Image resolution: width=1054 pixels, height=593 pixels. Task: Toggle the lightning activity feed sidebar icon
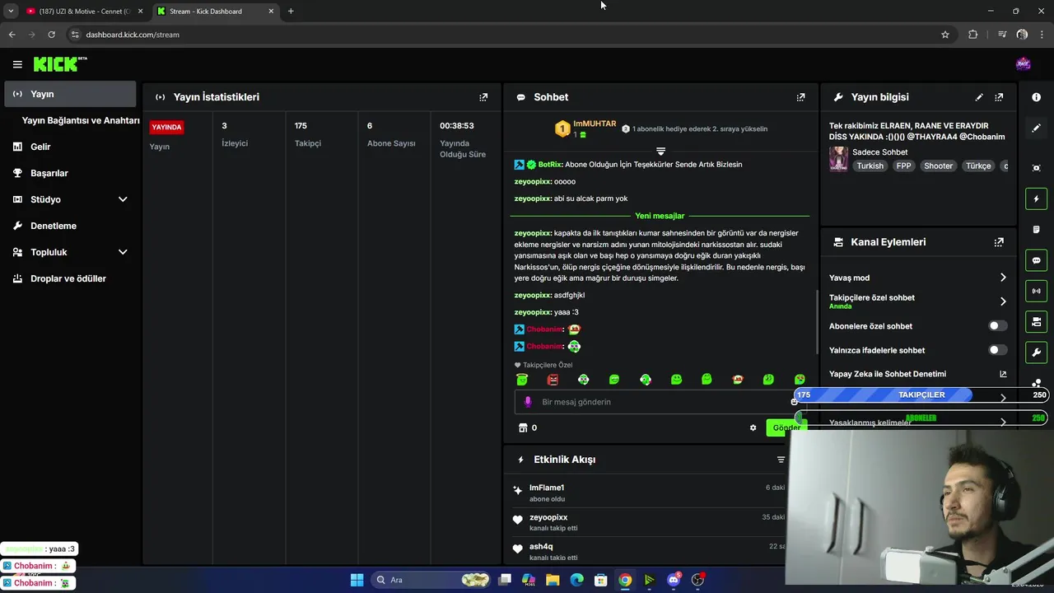point(1036,198)
